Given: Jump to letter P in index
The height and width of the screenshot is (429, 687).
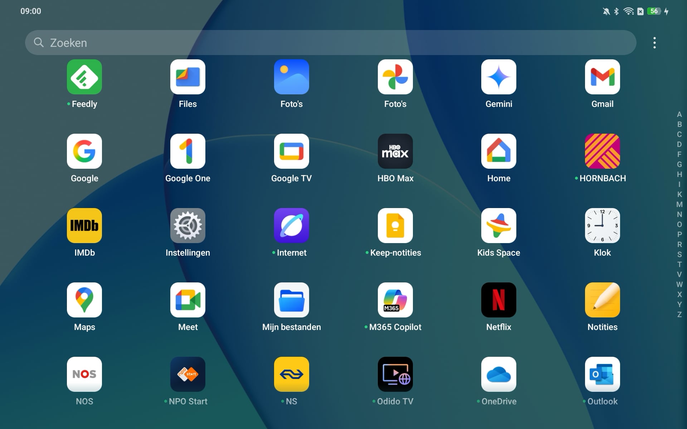Looking at the screenshot, I should point(679,235).
